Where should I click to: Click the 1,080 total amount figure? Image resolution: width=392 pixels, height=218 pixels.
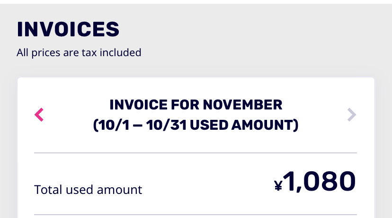tap(321, 182)
